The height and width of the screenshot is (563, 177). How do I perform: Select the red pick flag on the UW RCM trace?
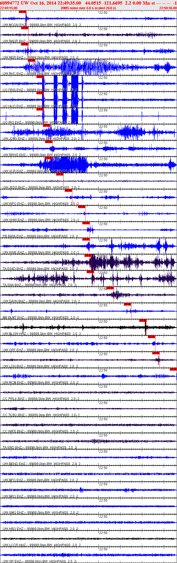(x=173, y=369)
